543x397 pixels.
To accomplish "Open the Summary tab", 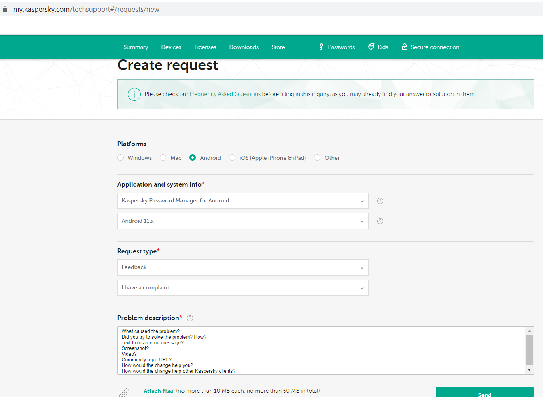I will pyautogui.click(x=136, y=47).
